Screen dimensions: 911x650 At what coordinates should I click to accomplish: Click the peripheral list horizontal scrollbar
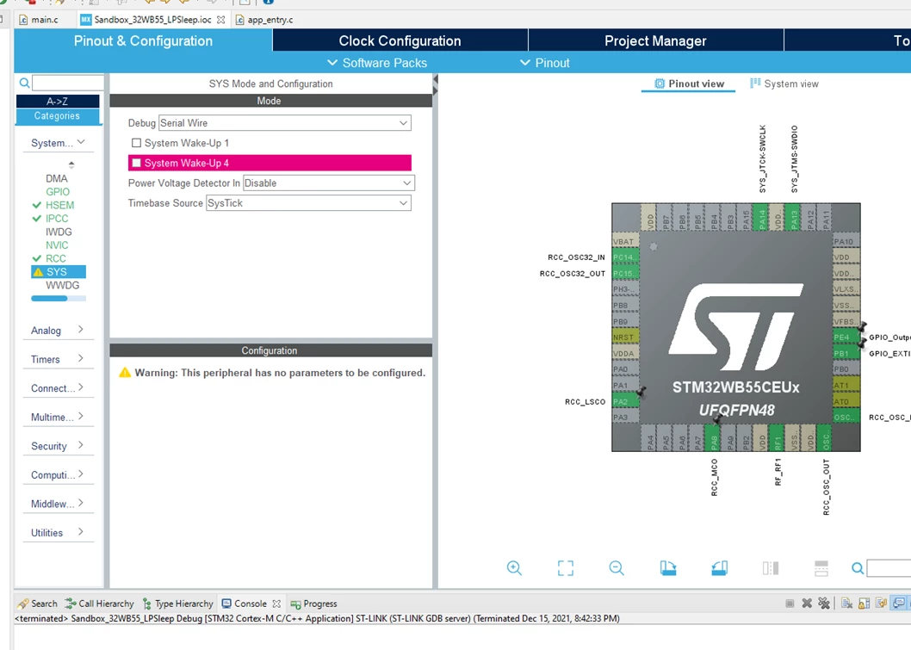pyautogui.click(x=58, y=299)
